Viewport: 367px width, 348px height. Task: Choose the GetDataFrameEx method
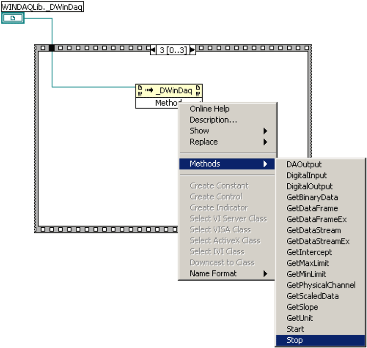321,219
